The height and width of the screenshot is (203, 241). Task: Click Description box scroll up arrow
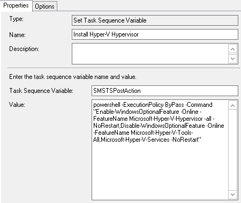pyautogui.click(x=232, y=49)
